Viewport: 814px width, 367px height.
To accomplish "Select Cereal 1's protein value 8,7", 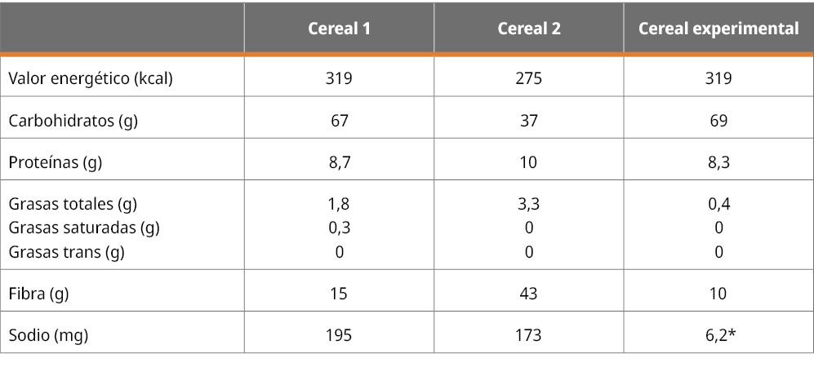I will click(x=339, y=162).
